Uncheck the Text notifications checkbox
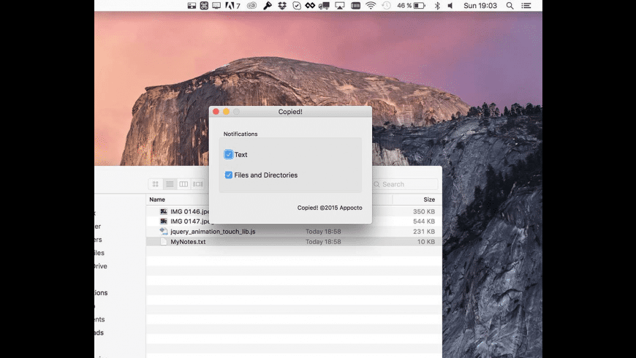This screenshot has width=636, height=358. click(229, 155)
